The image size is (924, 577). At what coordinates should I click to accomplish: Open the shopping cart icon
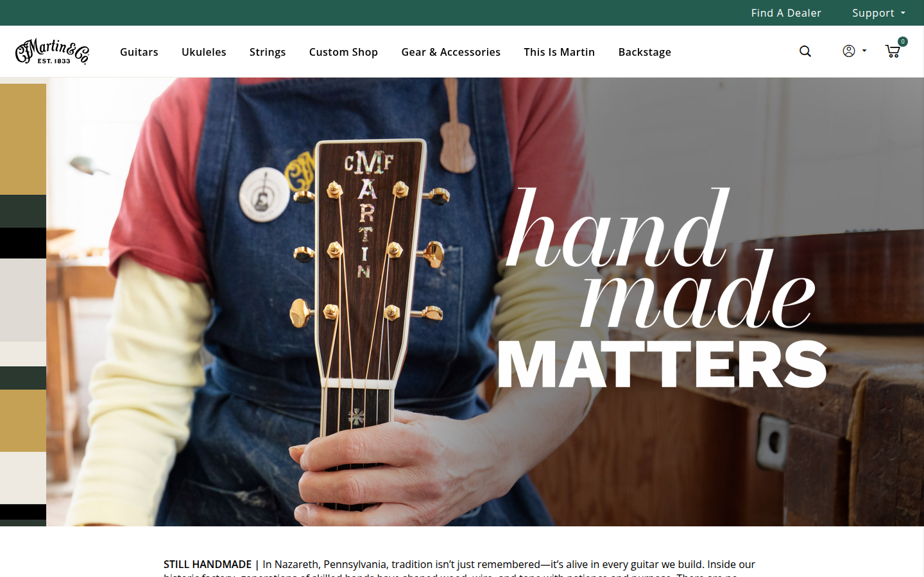tap(892, 51)
